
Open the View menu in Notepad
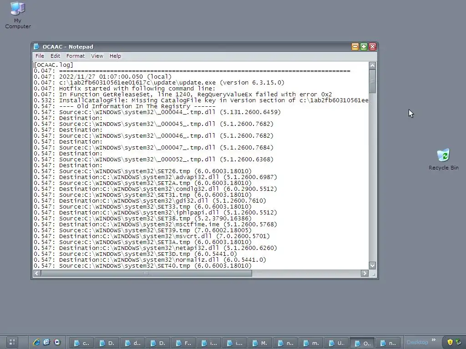pyautogui.click(x=97, y=56)
